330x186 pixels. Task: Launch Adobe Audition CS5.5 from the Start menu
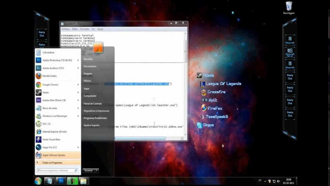tap(58, 68)
